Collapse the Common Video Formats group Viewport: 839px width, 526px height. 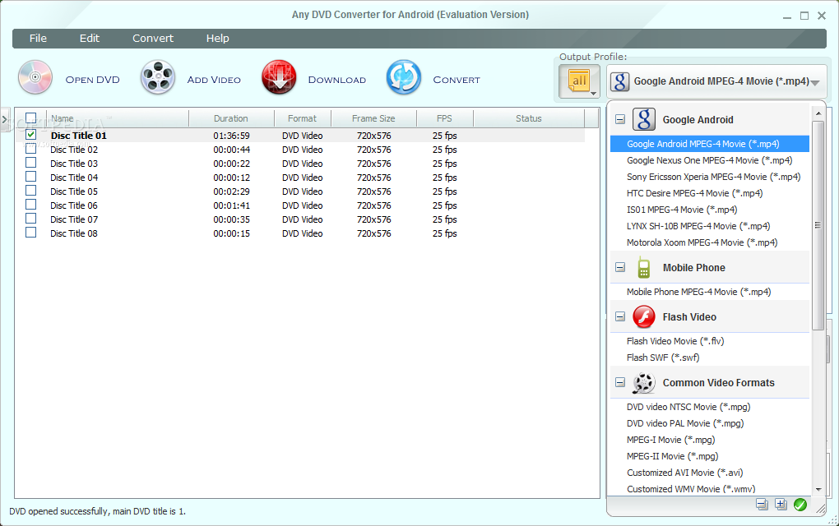pos(620,382)
